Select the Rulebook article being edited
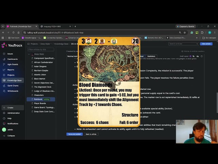The width and height of the screenshot is (218, 164). pos(41,99)
